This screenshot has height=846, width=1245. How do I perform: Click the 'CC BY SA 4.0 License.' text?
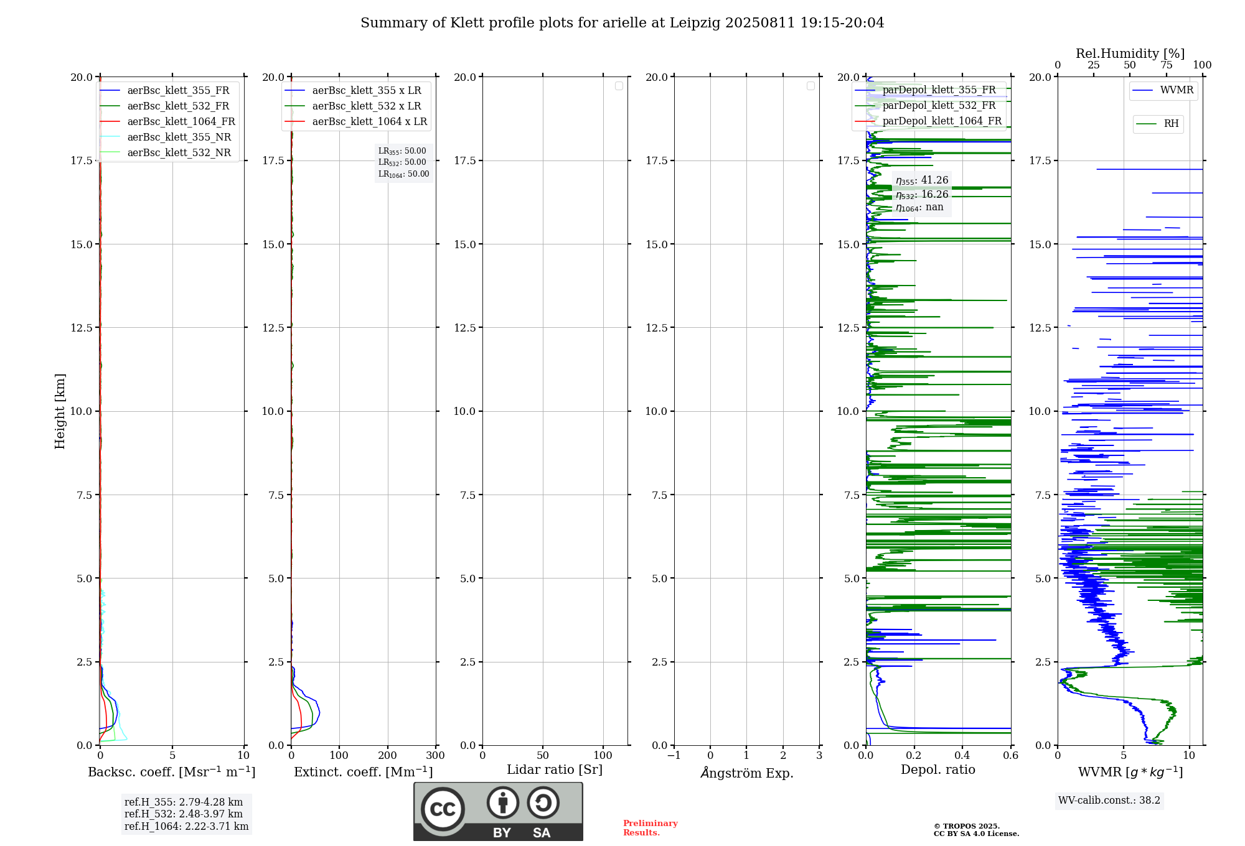tap(977, 834)
